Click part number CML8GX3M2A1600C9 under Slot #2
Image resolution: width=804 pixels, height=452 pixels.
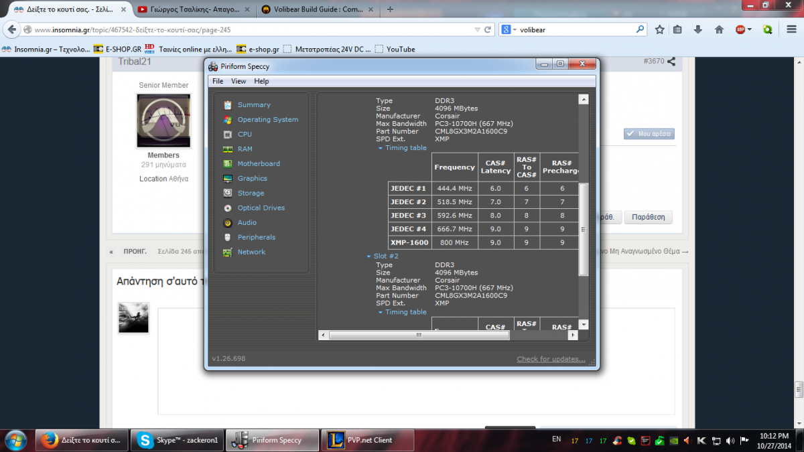tap(471, 295)
